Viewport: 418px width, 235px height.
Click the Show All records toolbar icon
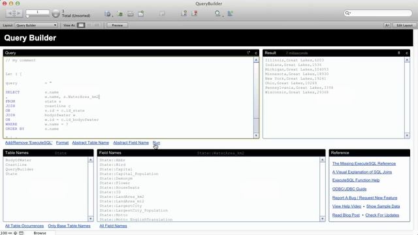tap(108, 14)
